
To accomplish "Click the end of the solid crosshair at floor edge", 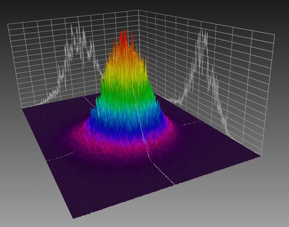I will (174, 184).
